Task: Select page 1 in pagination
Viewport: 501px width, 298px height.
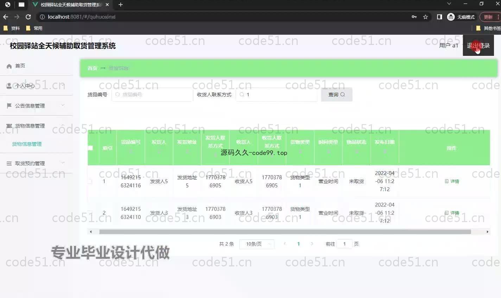Action: [298, 244]
